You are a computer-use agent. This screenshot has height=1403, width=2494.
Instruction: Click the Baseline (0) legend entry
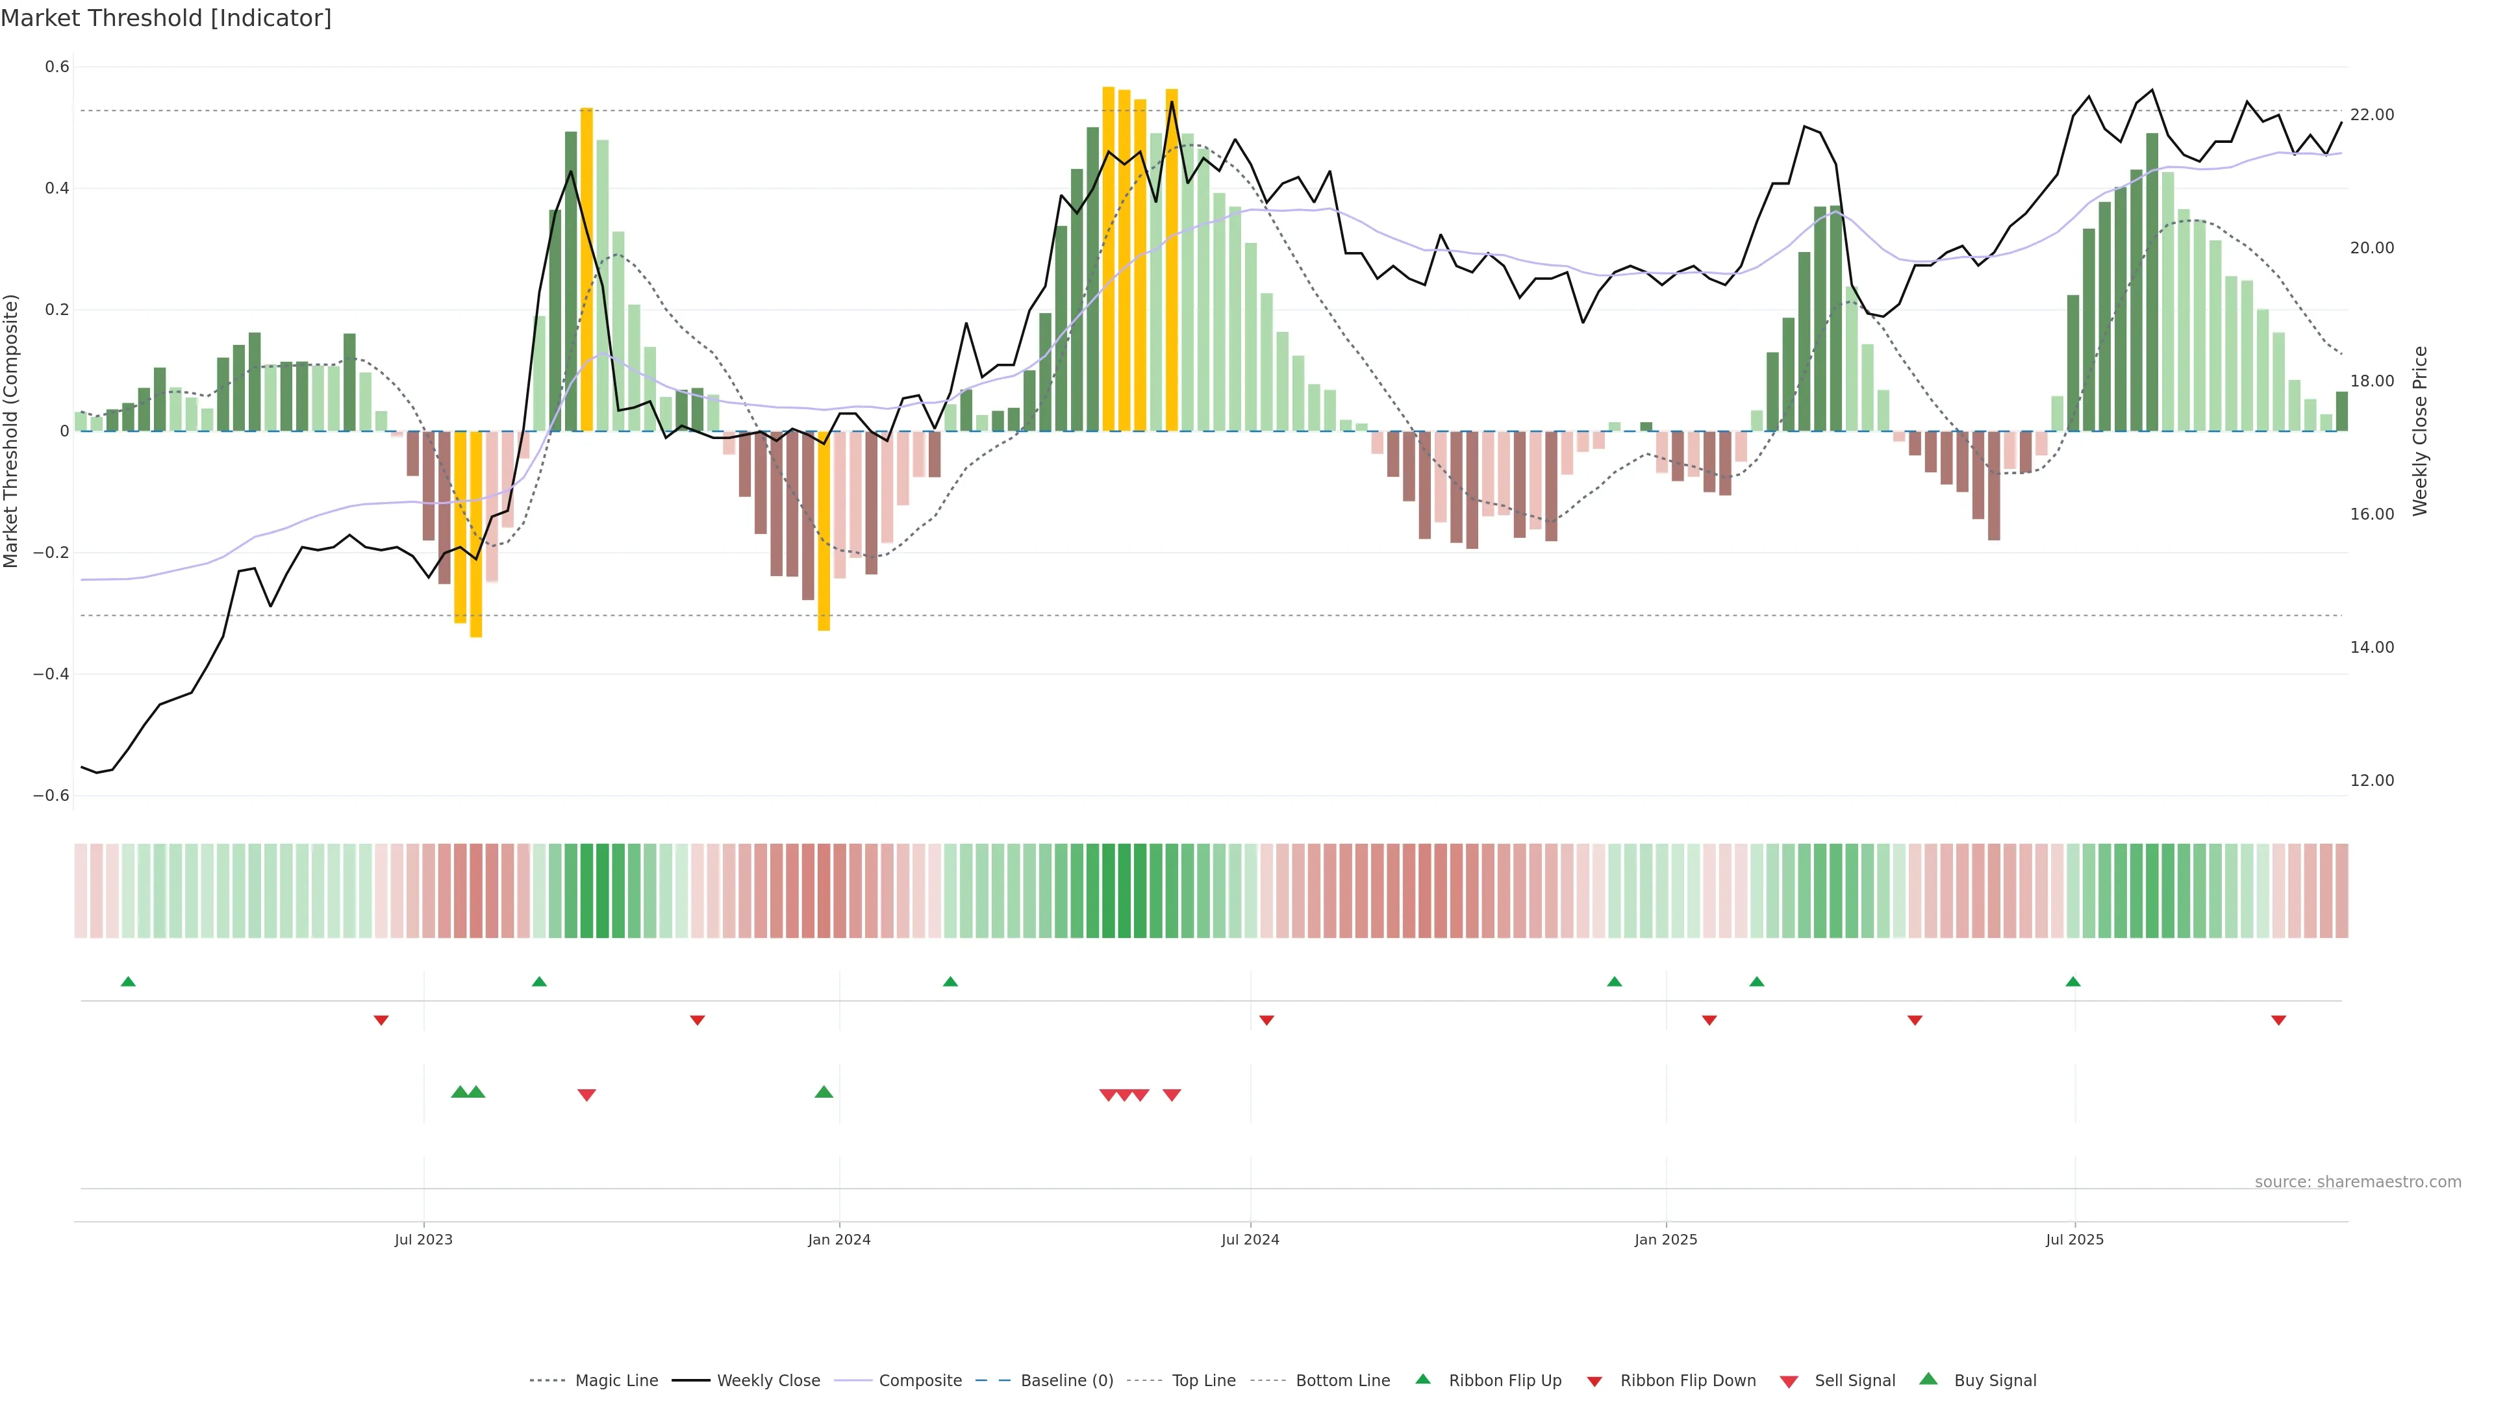pyautogui.click(x=1066, y=1381)
